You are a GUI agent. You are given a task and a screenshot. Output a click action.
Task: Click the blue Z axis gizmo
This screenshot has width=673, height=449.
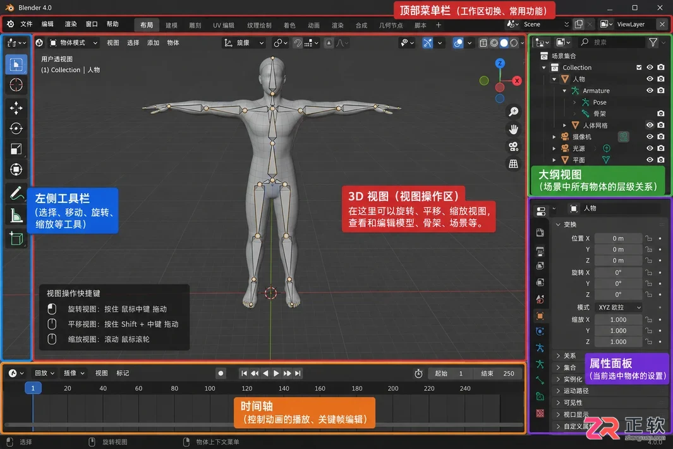500,64
